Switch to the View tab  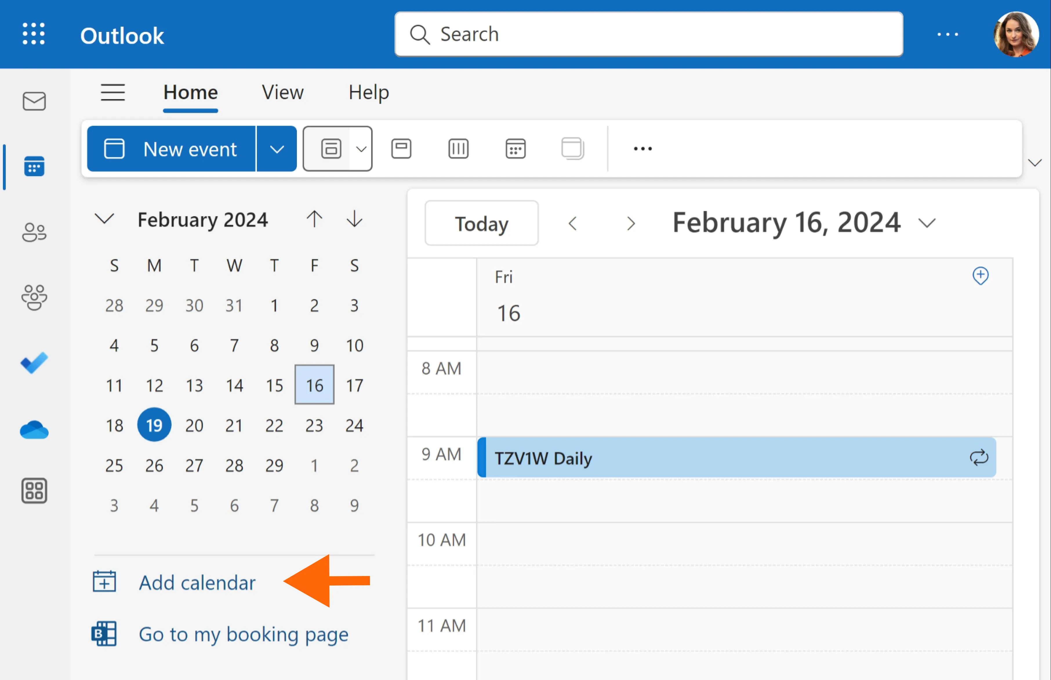[282, 92]
